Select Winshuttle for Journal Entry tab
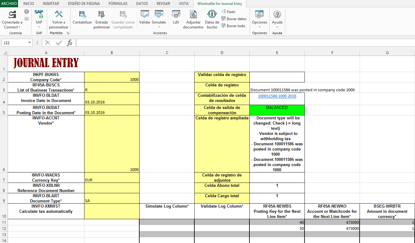Viewport: 415px width, 243px height. [220, 4]
